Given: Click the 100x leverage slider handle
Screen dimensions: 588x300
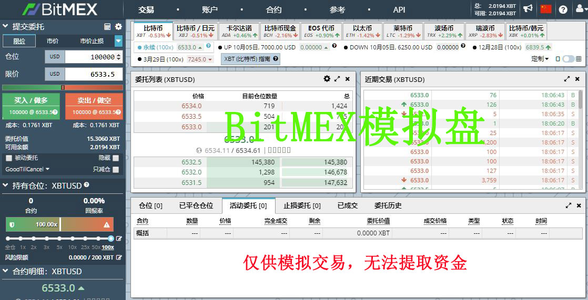Looking at the screenshot, I should coord(110,239).
